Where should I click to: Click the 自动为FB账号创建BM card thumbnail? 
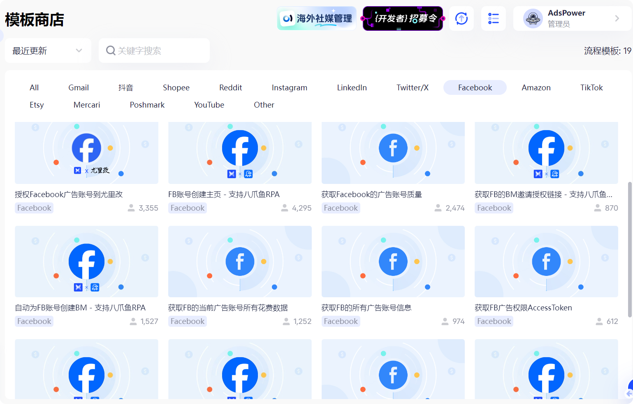pos(86,262)
